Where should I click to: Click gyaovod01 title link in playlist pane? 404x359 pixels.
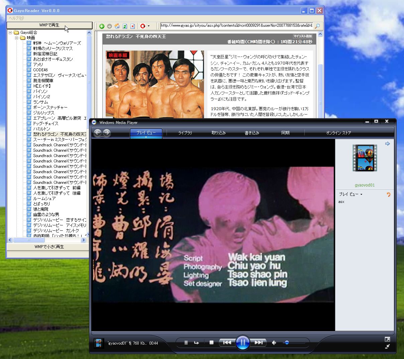(365, 185)
